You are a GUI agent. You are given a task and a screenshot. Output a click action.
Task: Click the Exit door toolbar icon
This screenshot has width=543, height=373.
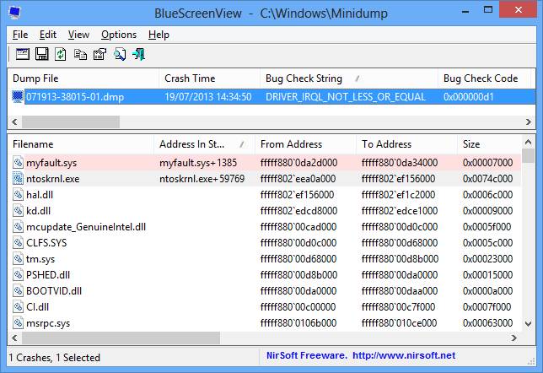[x=139, y=55]
